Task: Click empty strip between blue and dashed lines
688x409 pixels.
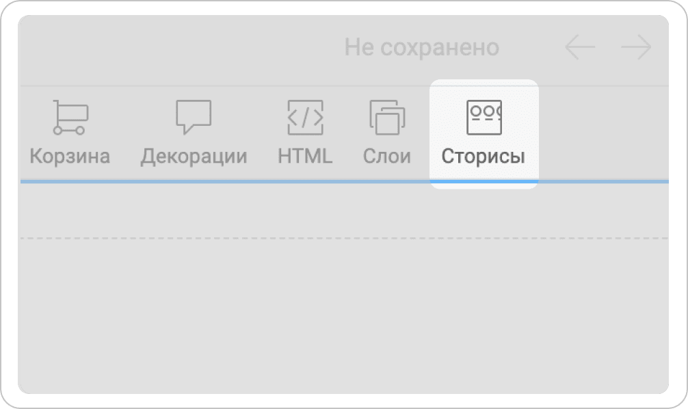Action: point(345,210)
